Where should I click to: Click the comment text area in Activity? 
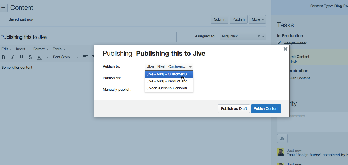point(312,122)
